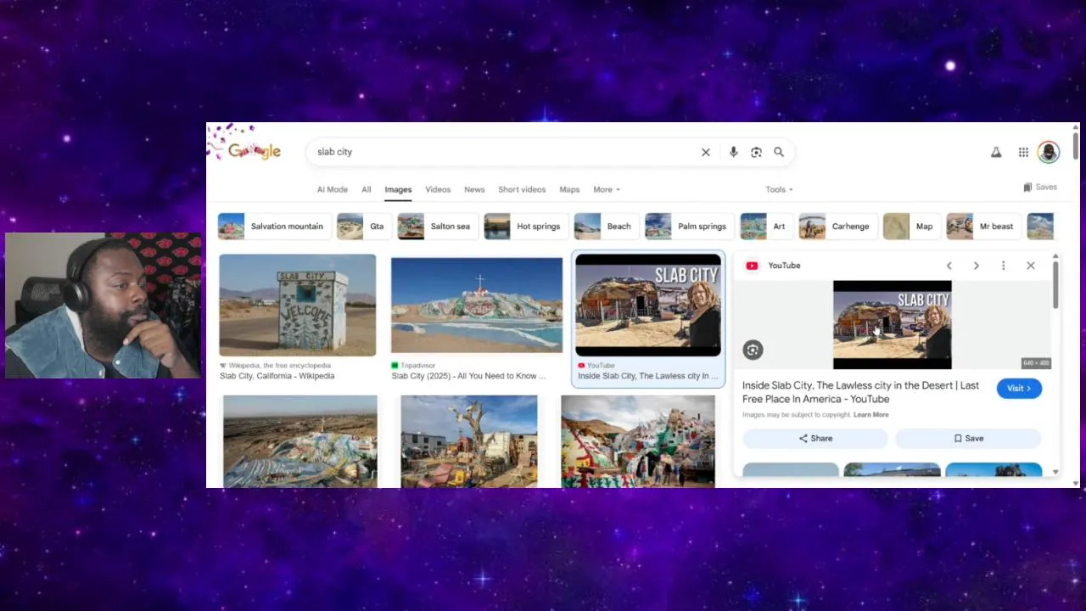Go to previous image in preview panel
Screen dimensions: 1086x611
pyautogui.click(x=949, y=266)
